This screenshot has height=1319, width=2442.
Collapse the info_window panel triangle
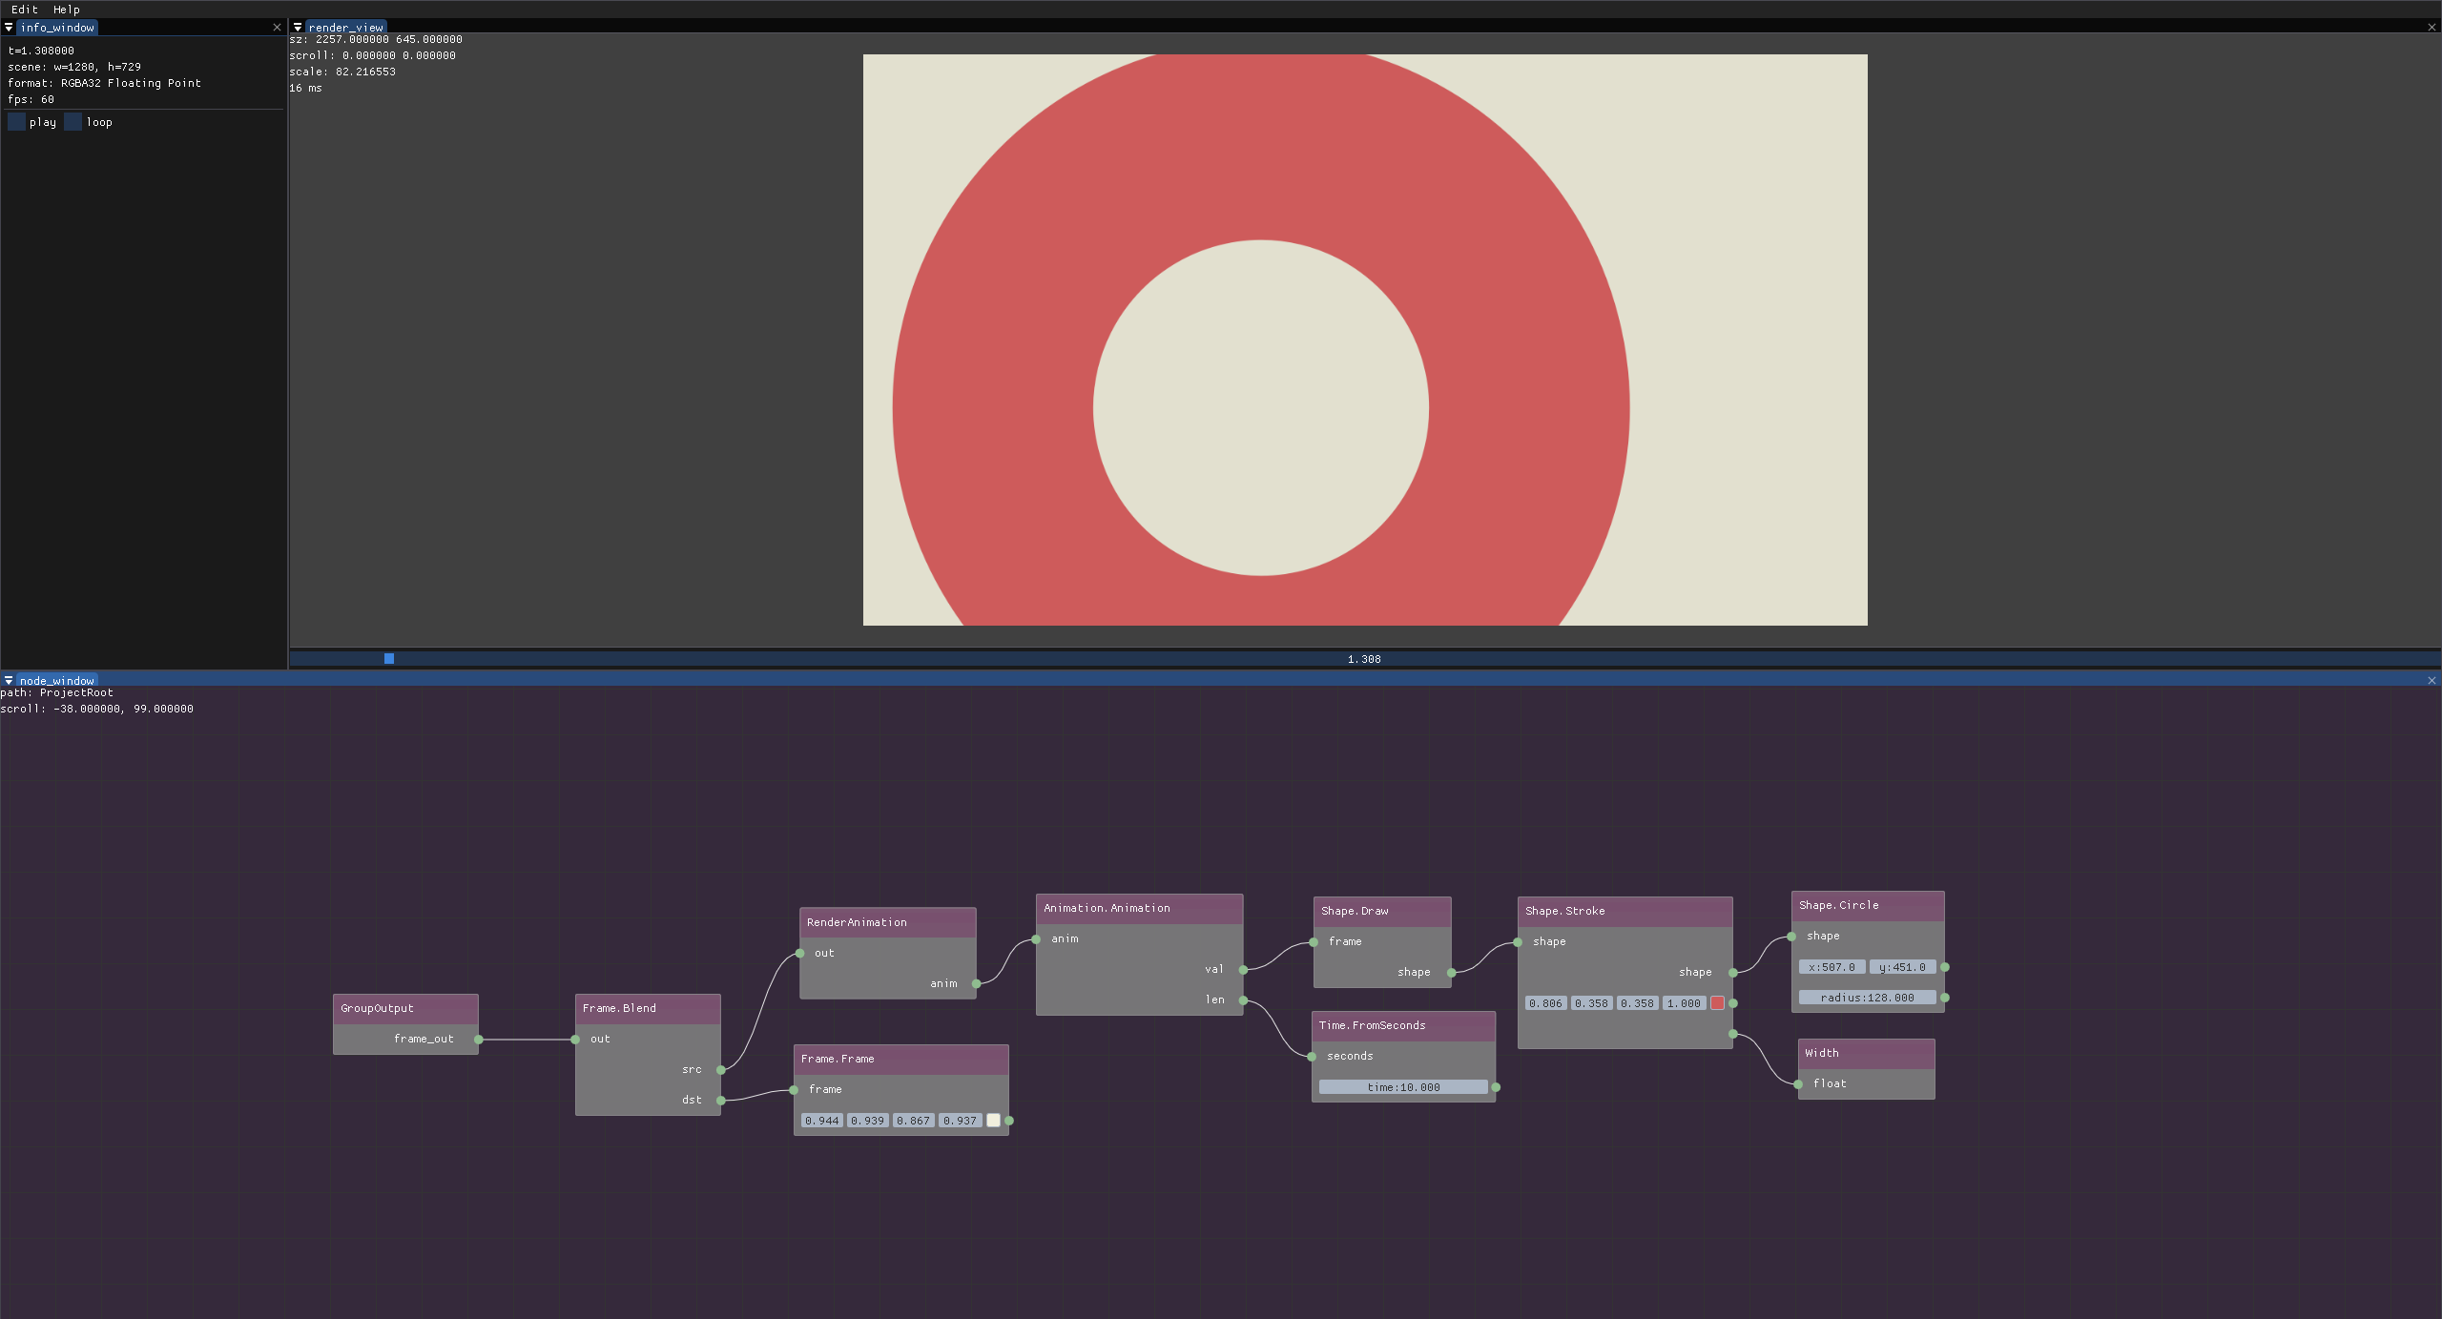[9, 28]
